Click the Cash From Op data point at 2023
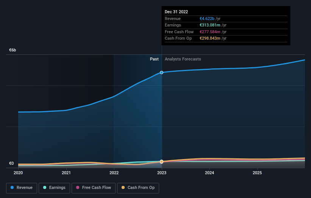The width and height of the screenshot is (311, 198). click(x=162, y=162)
